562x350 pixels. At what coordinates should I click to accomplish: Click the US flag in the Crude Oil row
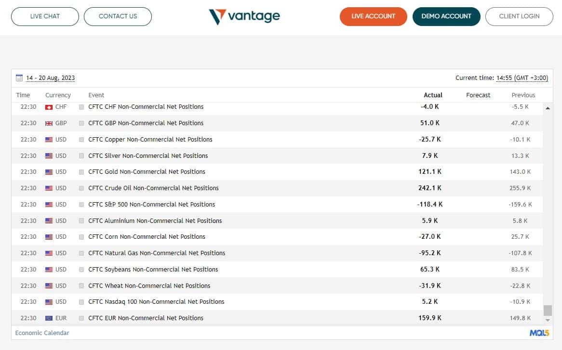pos(49,188)
